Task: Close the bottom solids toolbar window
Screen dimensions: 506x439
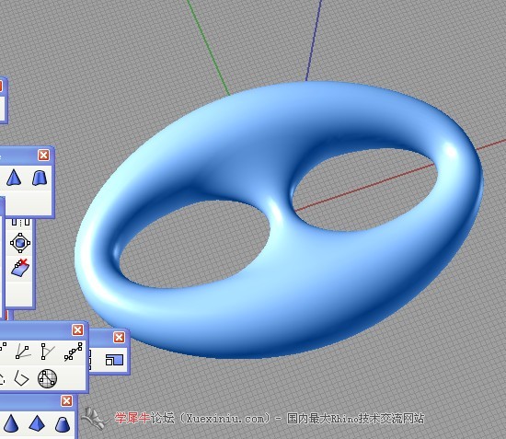Action: tap(66, 401)
